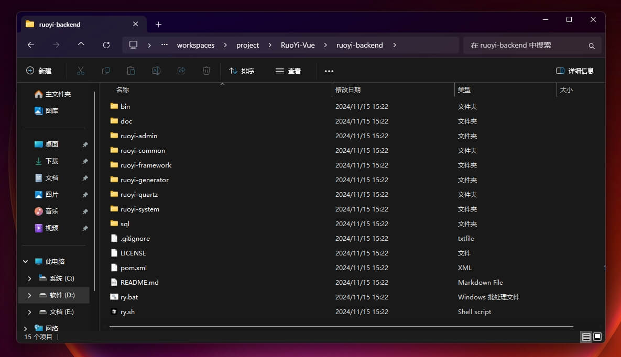Click the Copy icon in toolbar
The height and width of the screenshot is (357, 621).
[x=106, y=71]
